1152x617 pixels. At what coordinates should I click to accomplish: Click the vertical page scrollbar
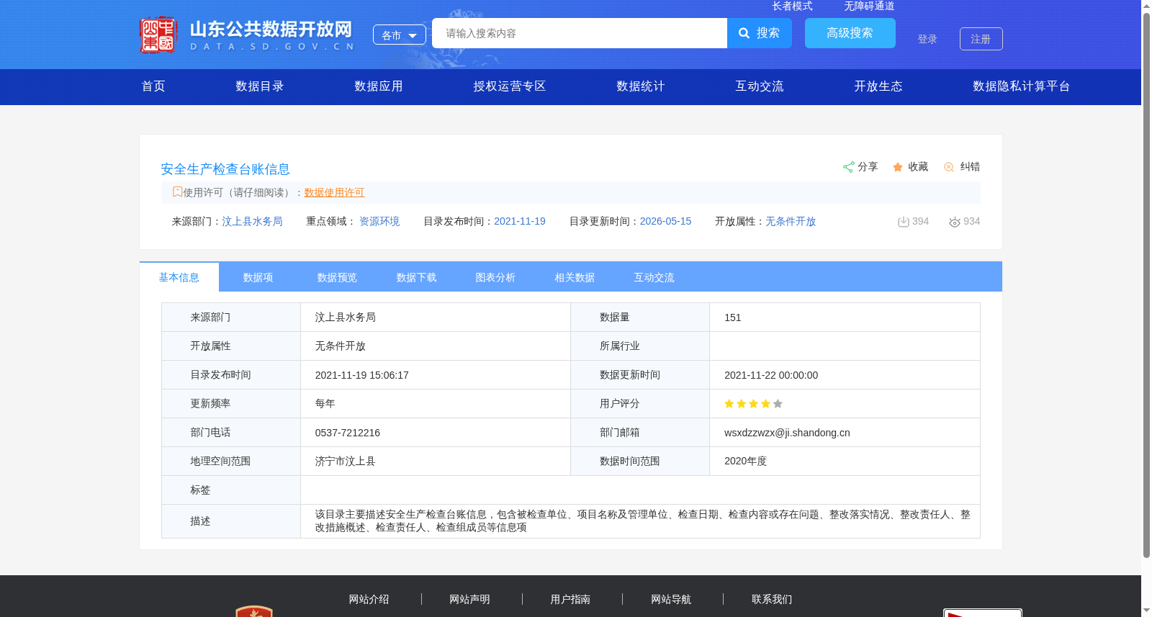[1146, 284]
